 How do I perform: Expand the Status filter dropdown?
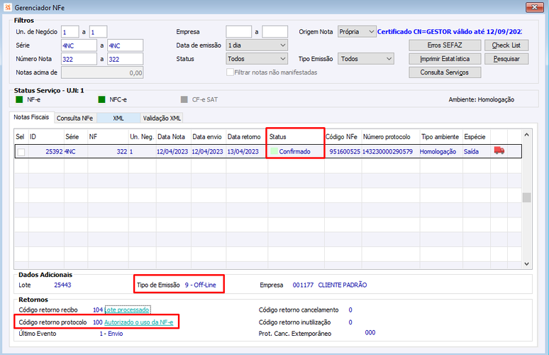(257, 59)
